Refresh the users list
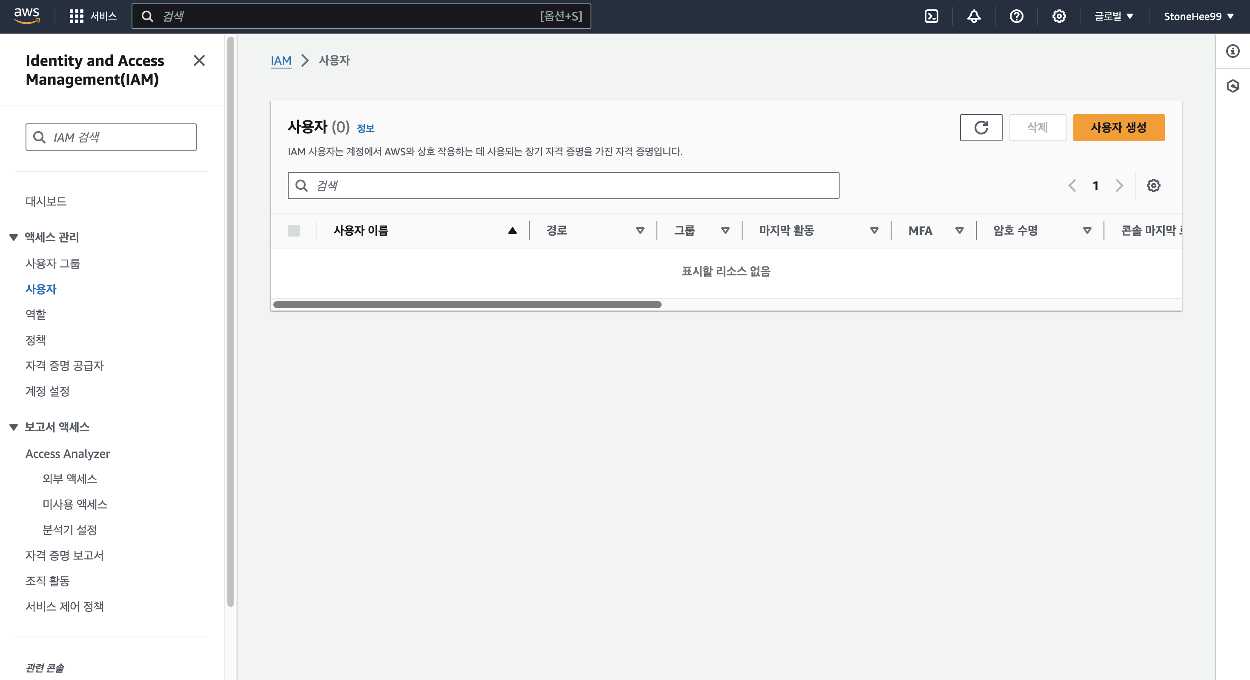Screen dimensions: 1250x680 point(981,128)
